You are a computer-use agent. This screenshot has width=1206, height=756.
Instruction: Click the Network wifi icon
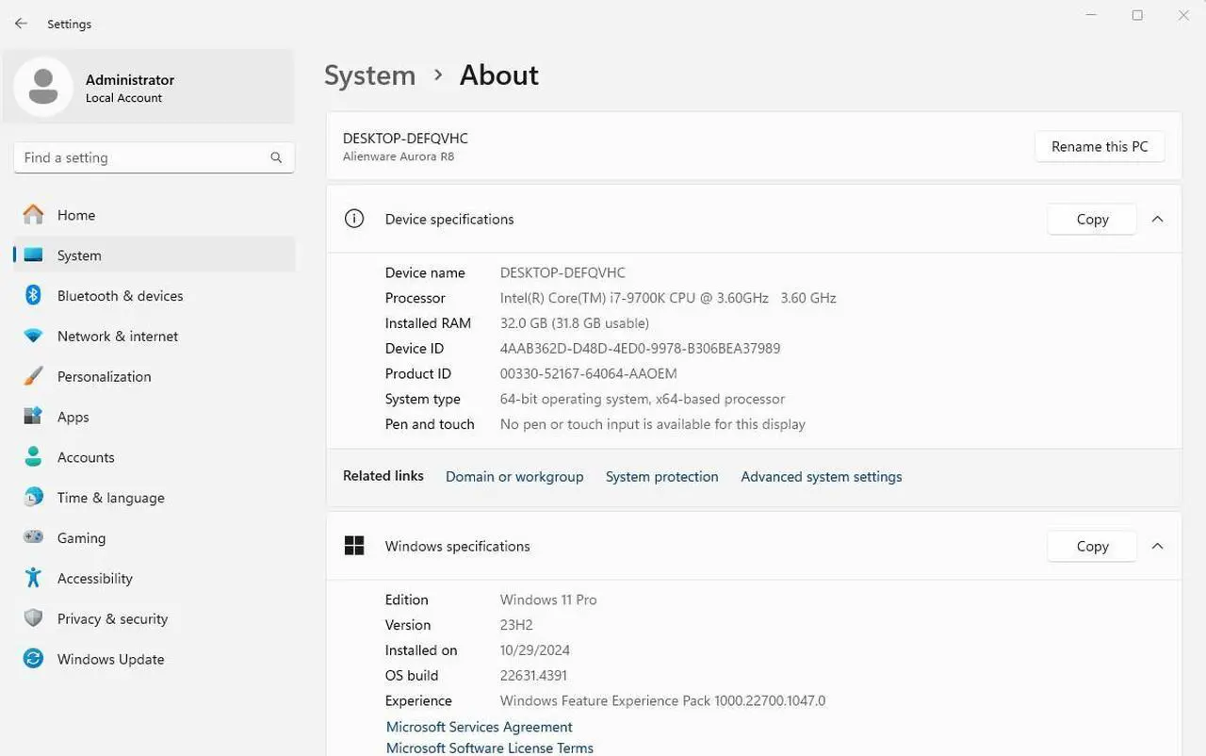[33, 336]
